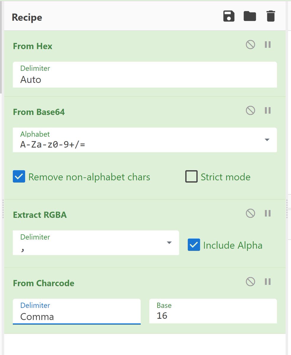Uncheck Remove non-alphabet chars
The image size is (291, 355).
(19, 177)
